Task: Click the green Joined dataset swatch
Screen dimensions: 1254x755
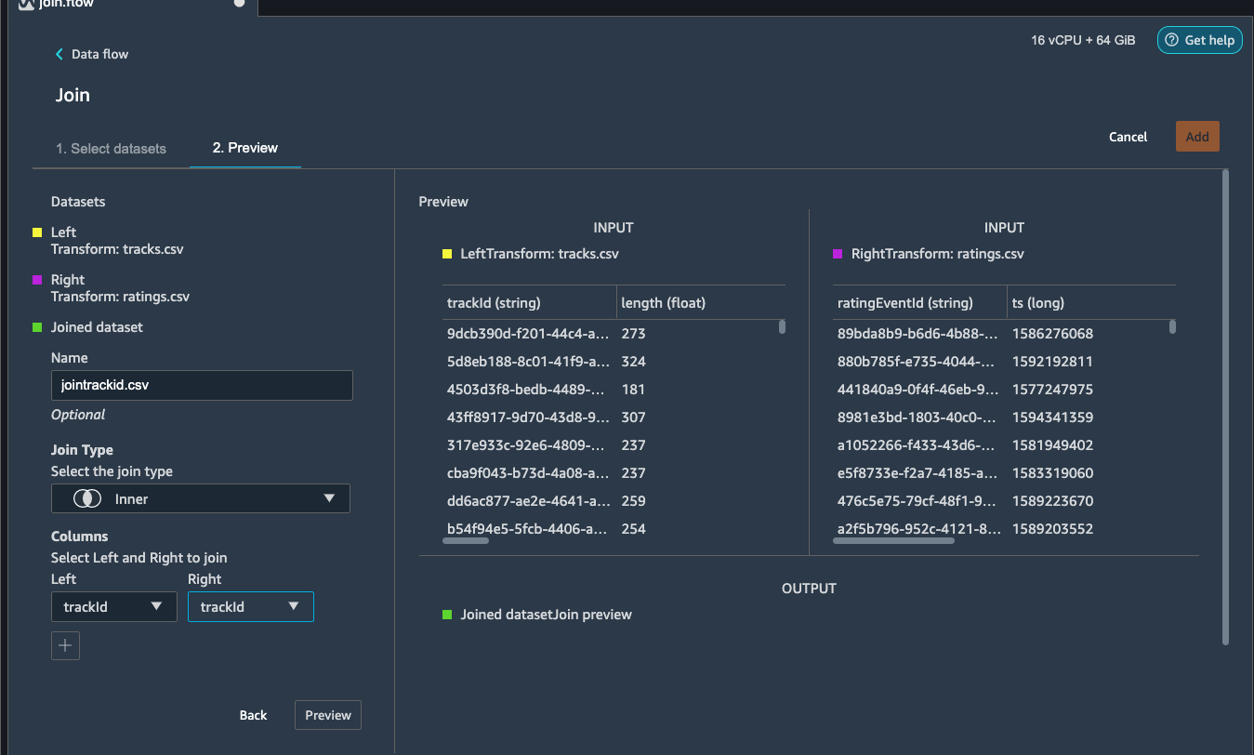Action: (37, 327)
